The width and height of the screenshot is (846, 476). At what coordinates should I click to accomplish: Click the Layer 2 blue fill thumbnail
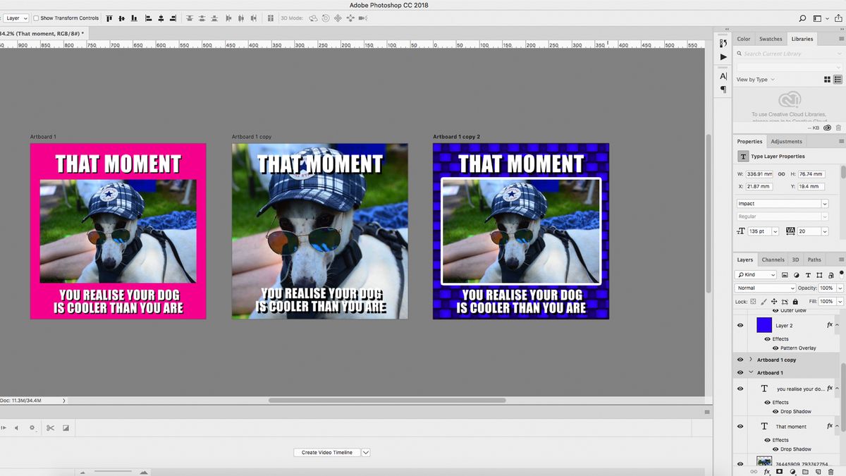[x=765, y=325]
